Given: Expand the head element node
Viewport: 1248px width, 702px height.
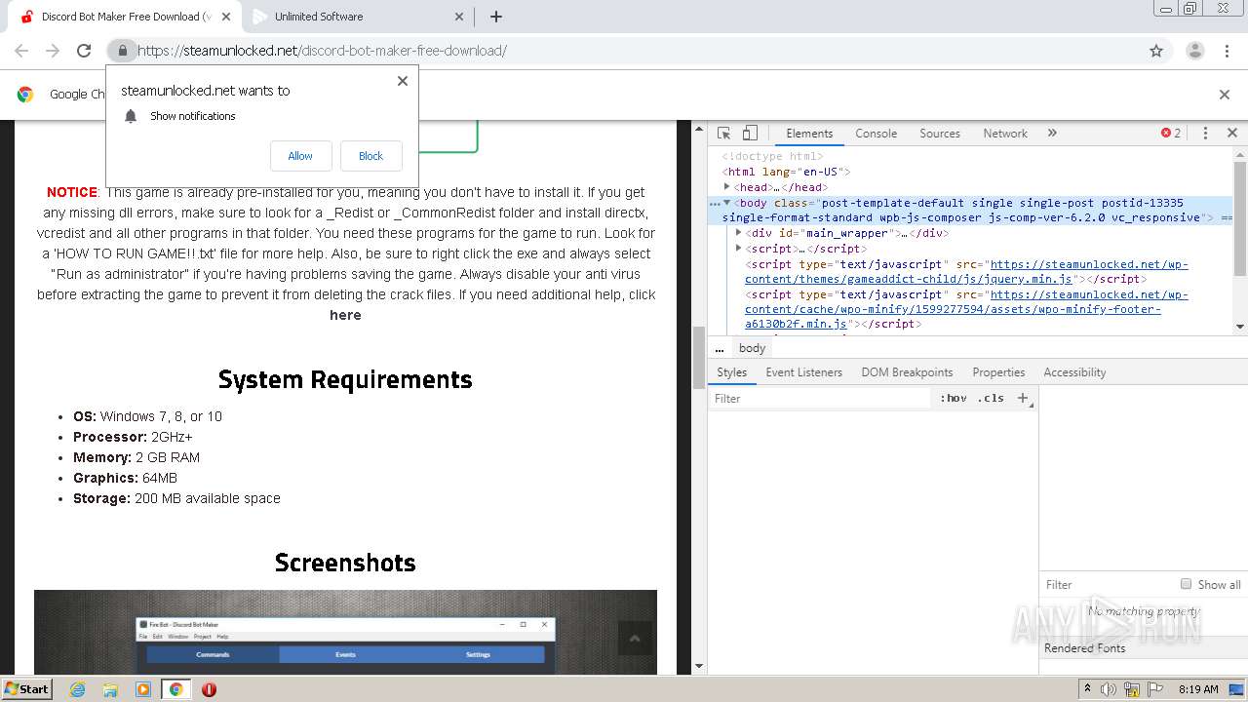Looking at the screenshot, I should click(727, 187).
